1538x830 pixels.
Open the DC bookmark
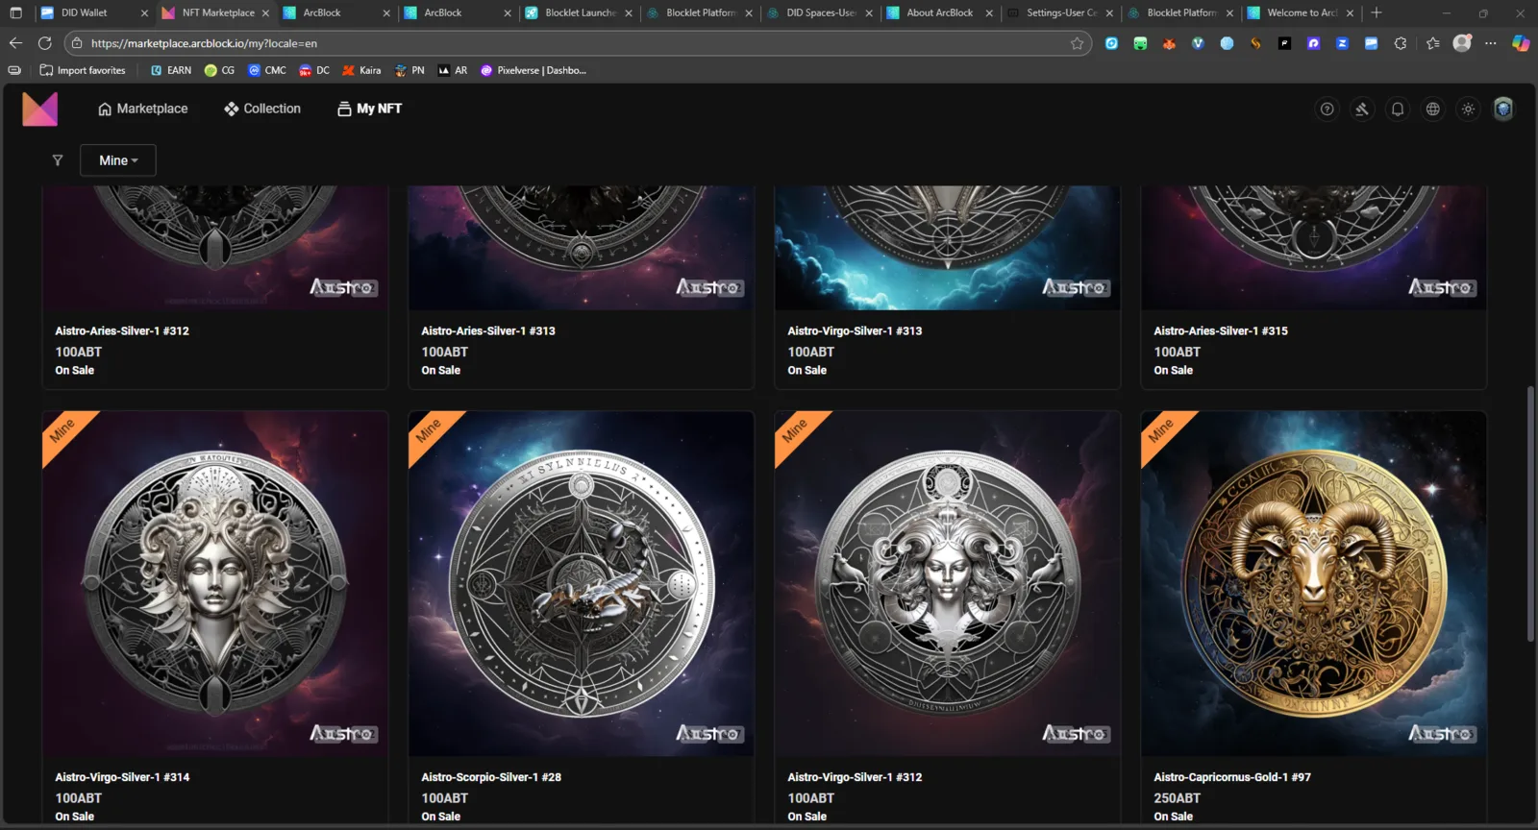pos(314,70)
